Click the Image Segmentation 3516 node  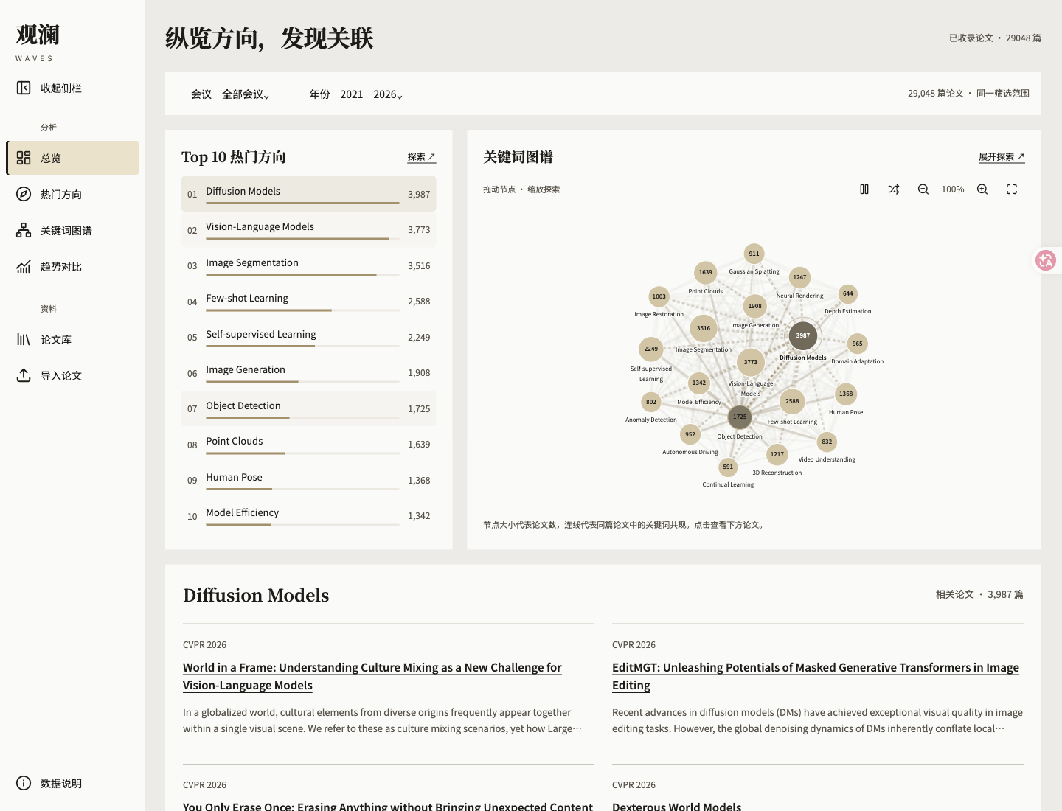pyautogui.click(x=704, y=328)
